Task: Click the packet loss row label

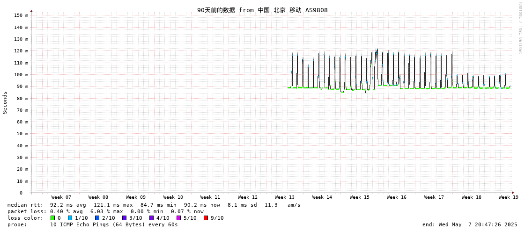Action: point(27,212)
